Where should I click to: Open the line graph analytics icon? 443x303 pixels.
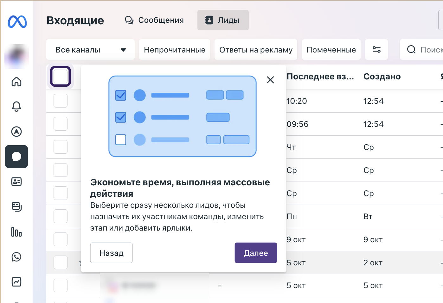(16, 282)
